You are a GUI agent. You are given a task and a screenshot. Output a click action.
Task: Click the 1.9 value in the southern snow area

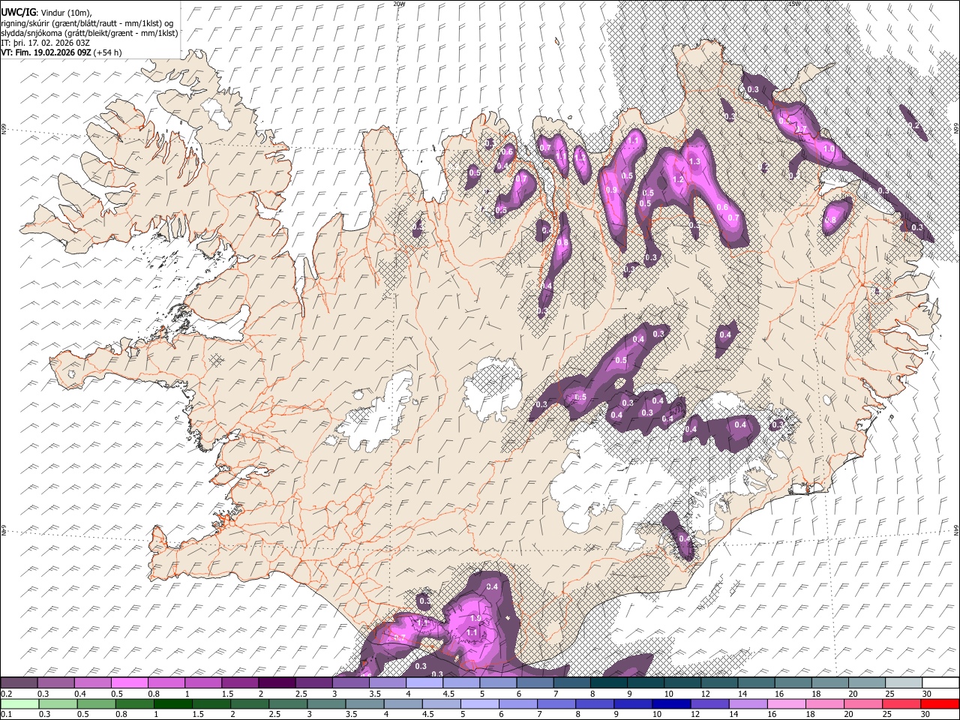click(x=475, y=618)
